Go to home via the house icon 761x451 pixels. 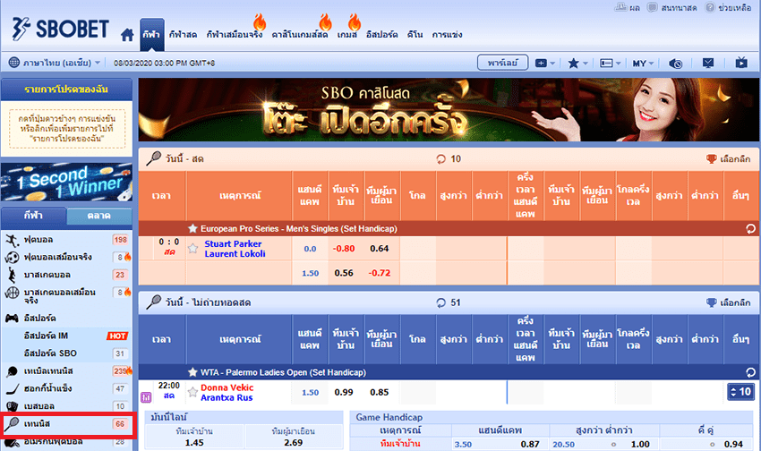click(x=127, y=34)
